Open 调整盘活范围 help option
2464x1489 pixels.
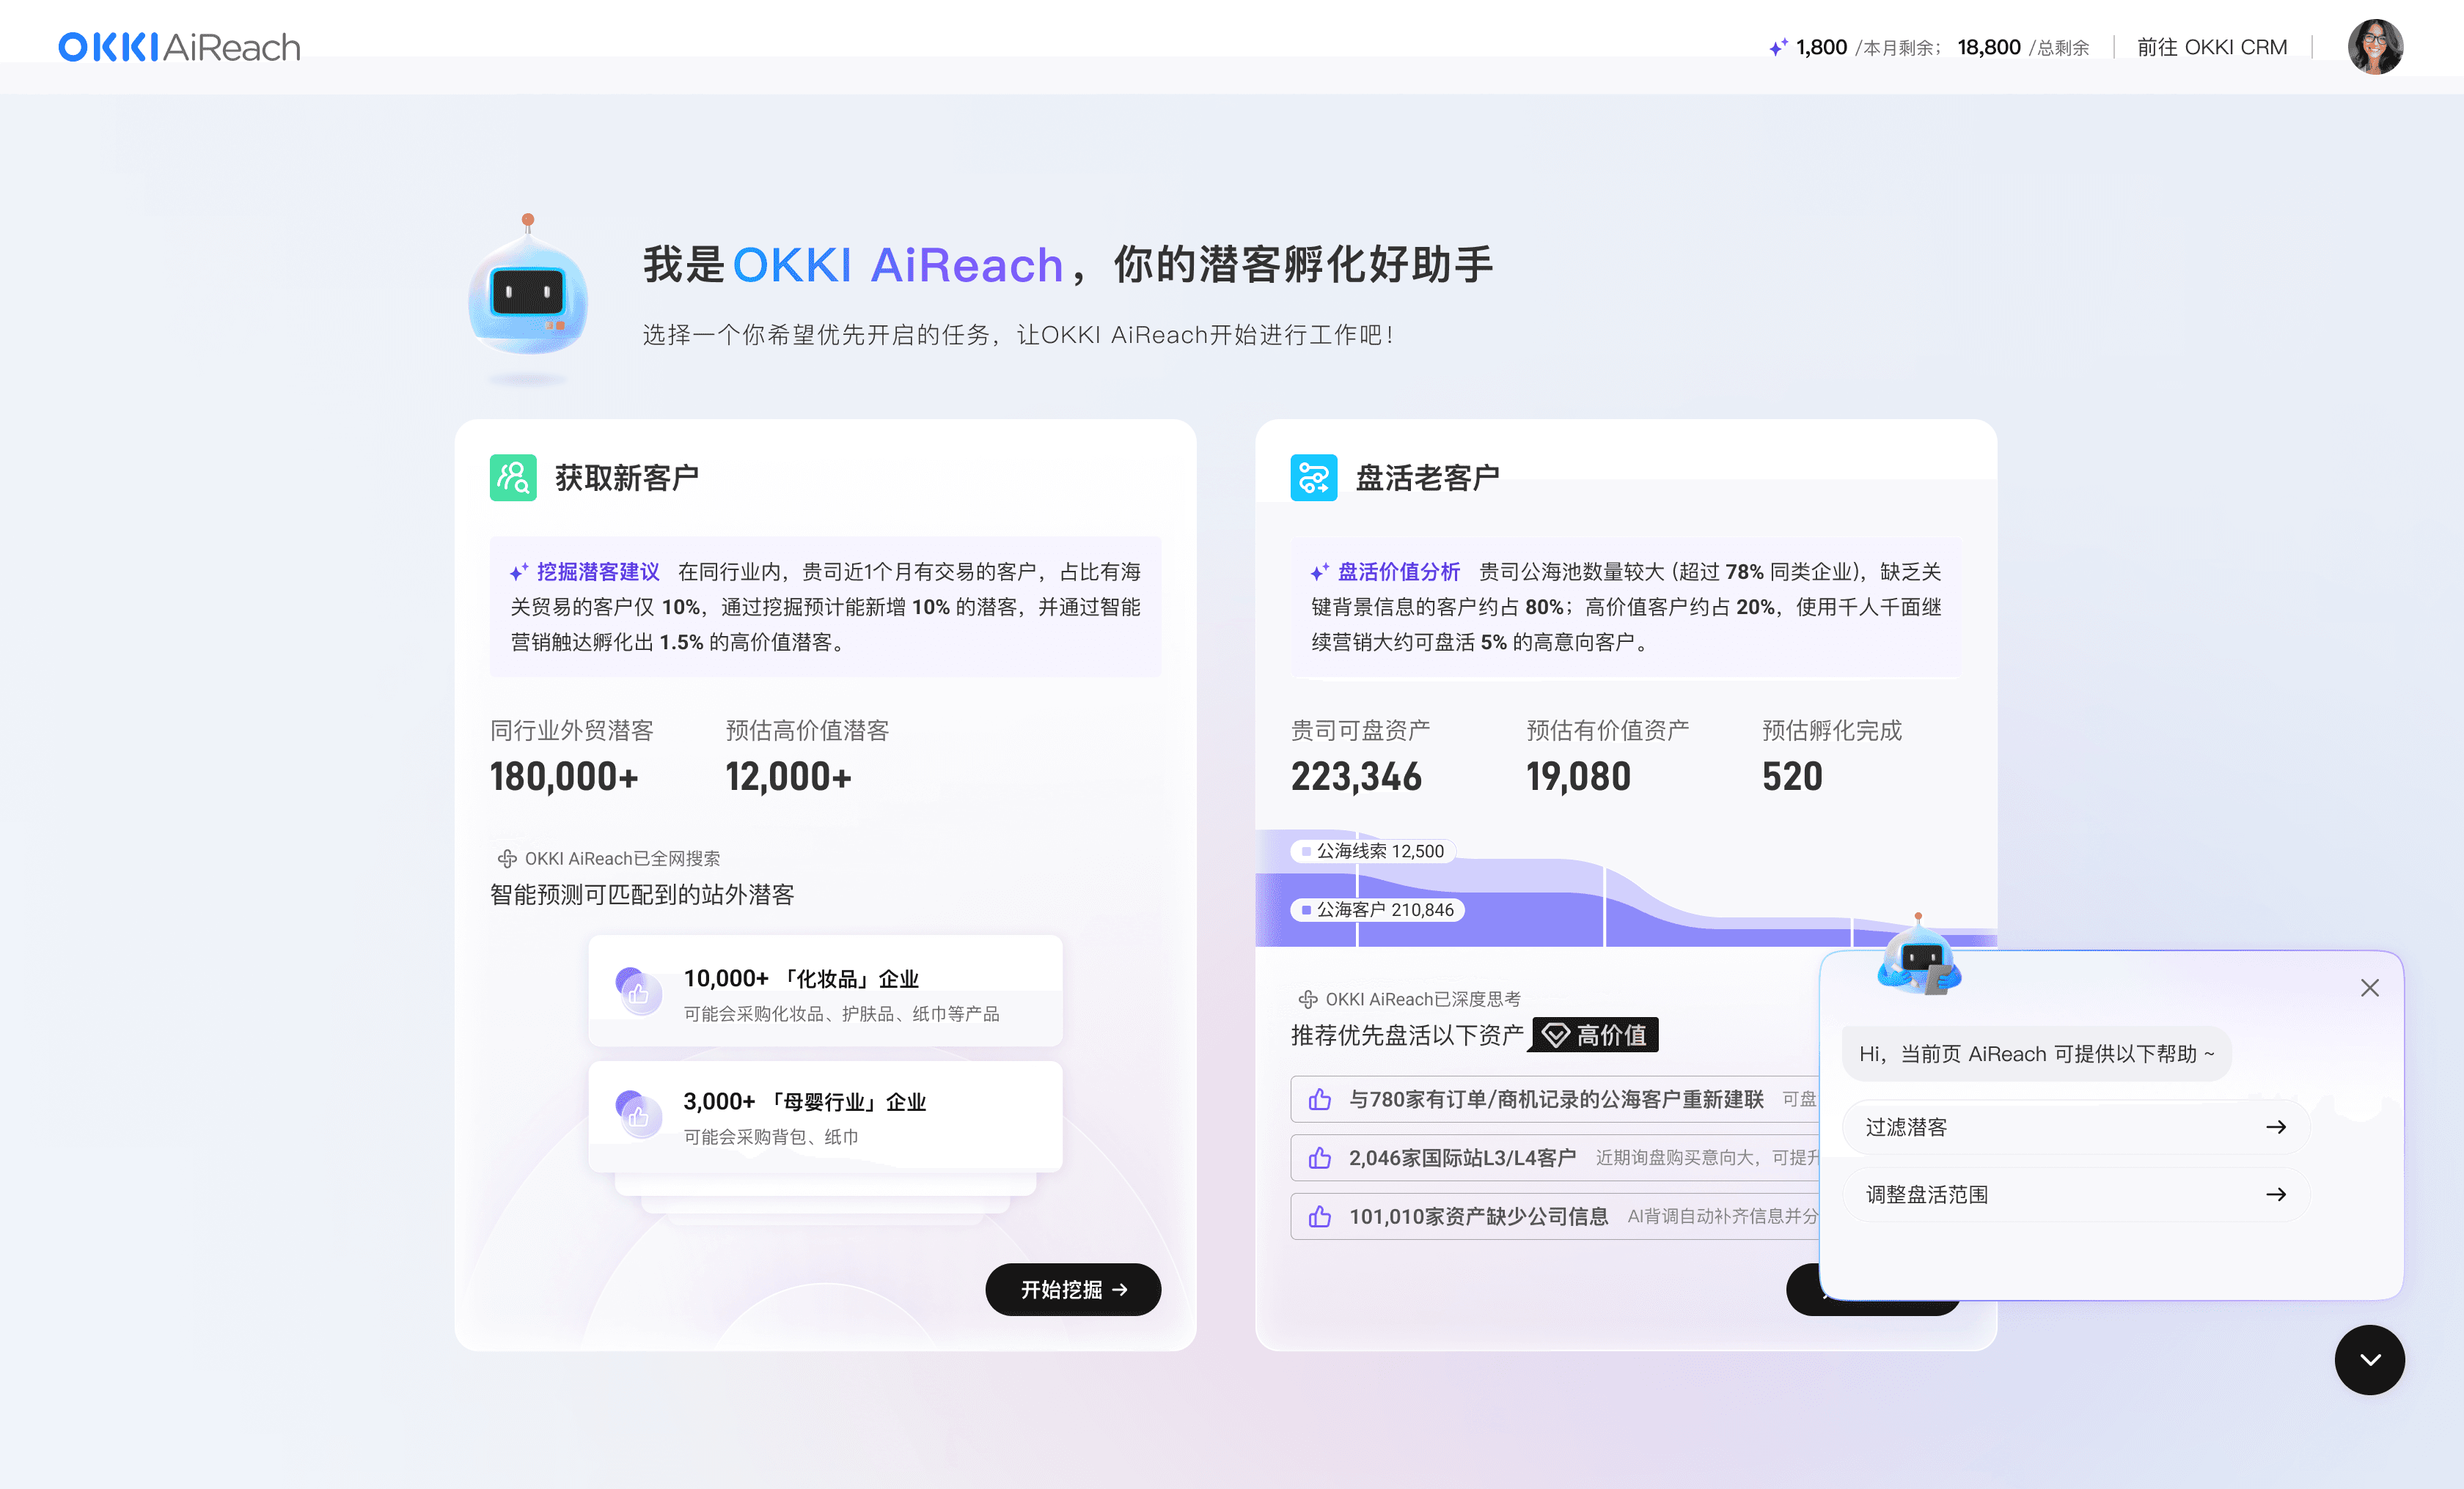[x=2075, y=1194]
